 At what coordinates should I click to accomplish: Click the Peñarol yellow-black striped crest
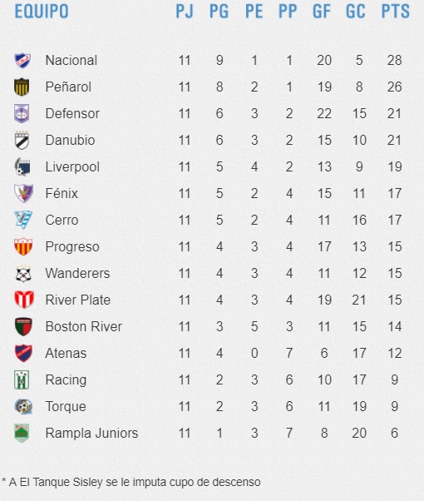point(22,87)
